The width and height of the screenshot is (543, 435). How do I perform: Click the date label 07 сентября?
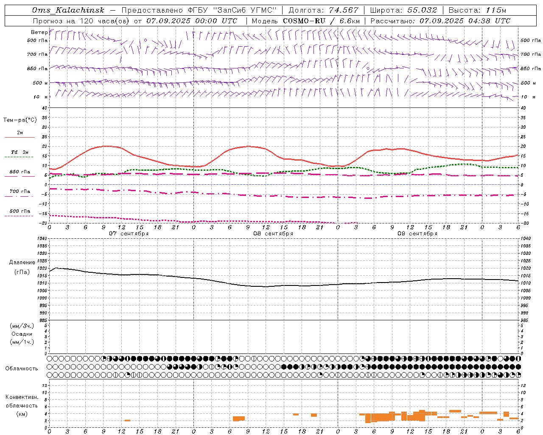(129, 234)
